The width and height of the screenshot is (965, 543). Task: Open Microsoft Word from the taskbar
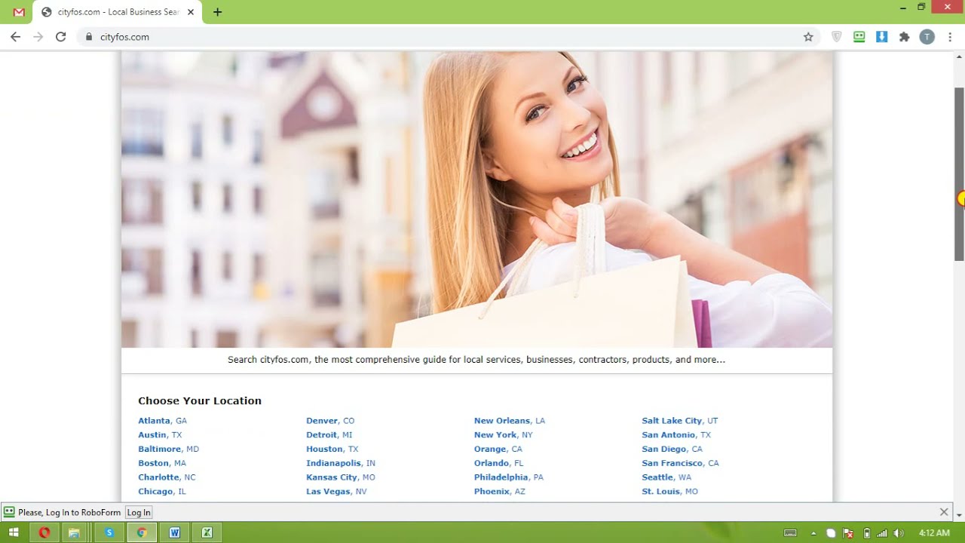point(174,532)
